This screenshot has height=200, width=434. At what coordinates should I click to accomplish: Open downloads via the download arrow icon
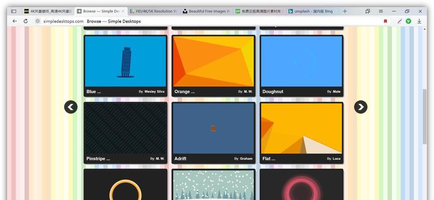[419, 21]
